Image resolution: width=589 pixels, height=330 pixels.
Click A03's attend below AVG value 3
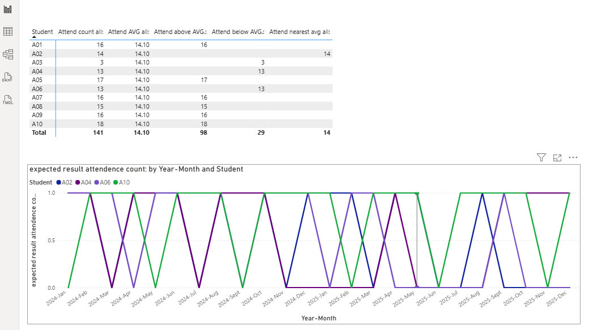(x=263, y=62)
